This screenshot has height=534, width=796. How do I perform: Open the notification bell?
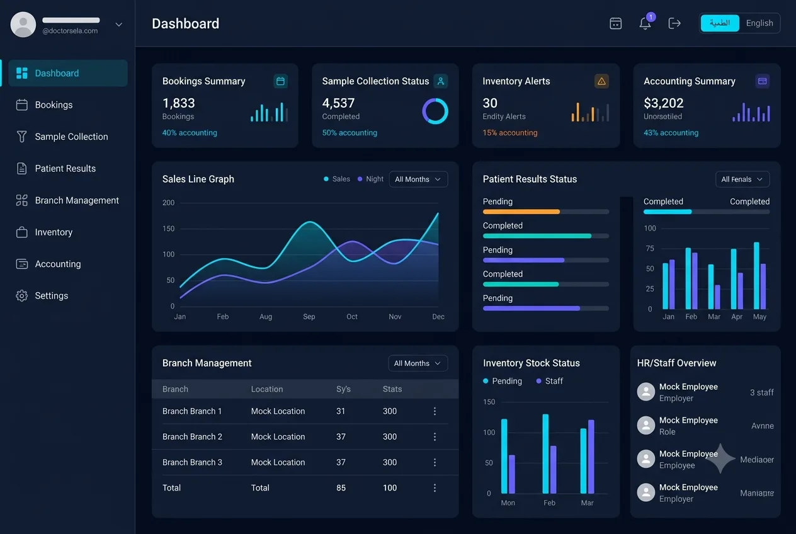click(645, 23)
